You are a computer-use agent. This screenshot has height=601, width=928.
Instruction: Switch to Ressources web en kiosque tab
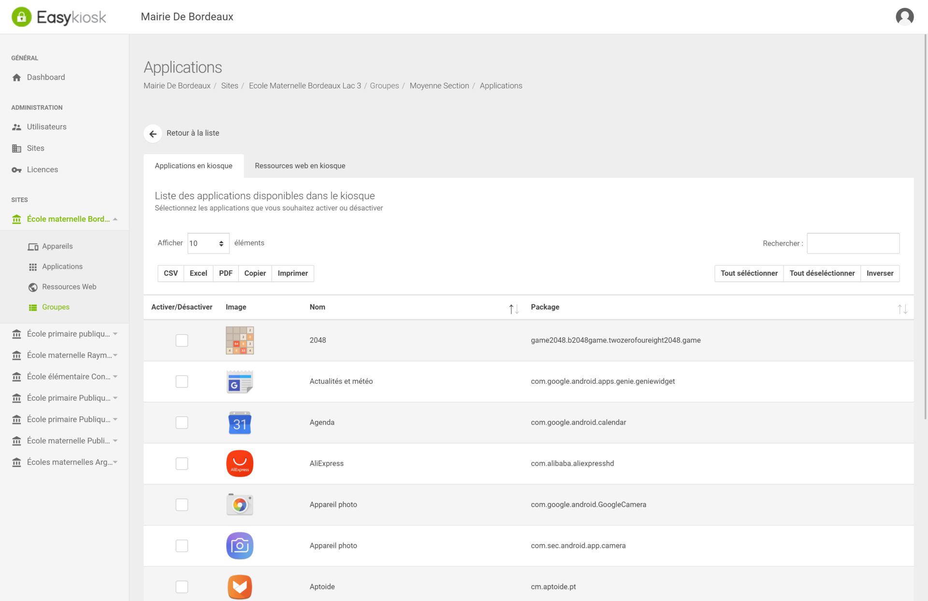pos(300,166)
